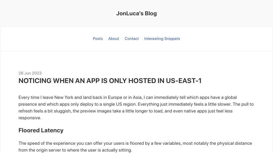The width and height of the screenshot is (273, 153).
Task: Click the 26 Jun 2023 post date
Action: (30, 73)
